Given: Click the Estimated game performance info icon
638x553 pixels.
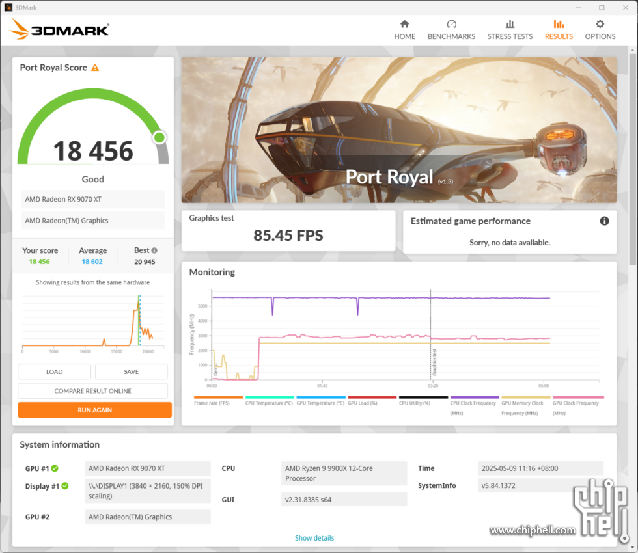Looking at the screenshot, I should tap(605, 221).
